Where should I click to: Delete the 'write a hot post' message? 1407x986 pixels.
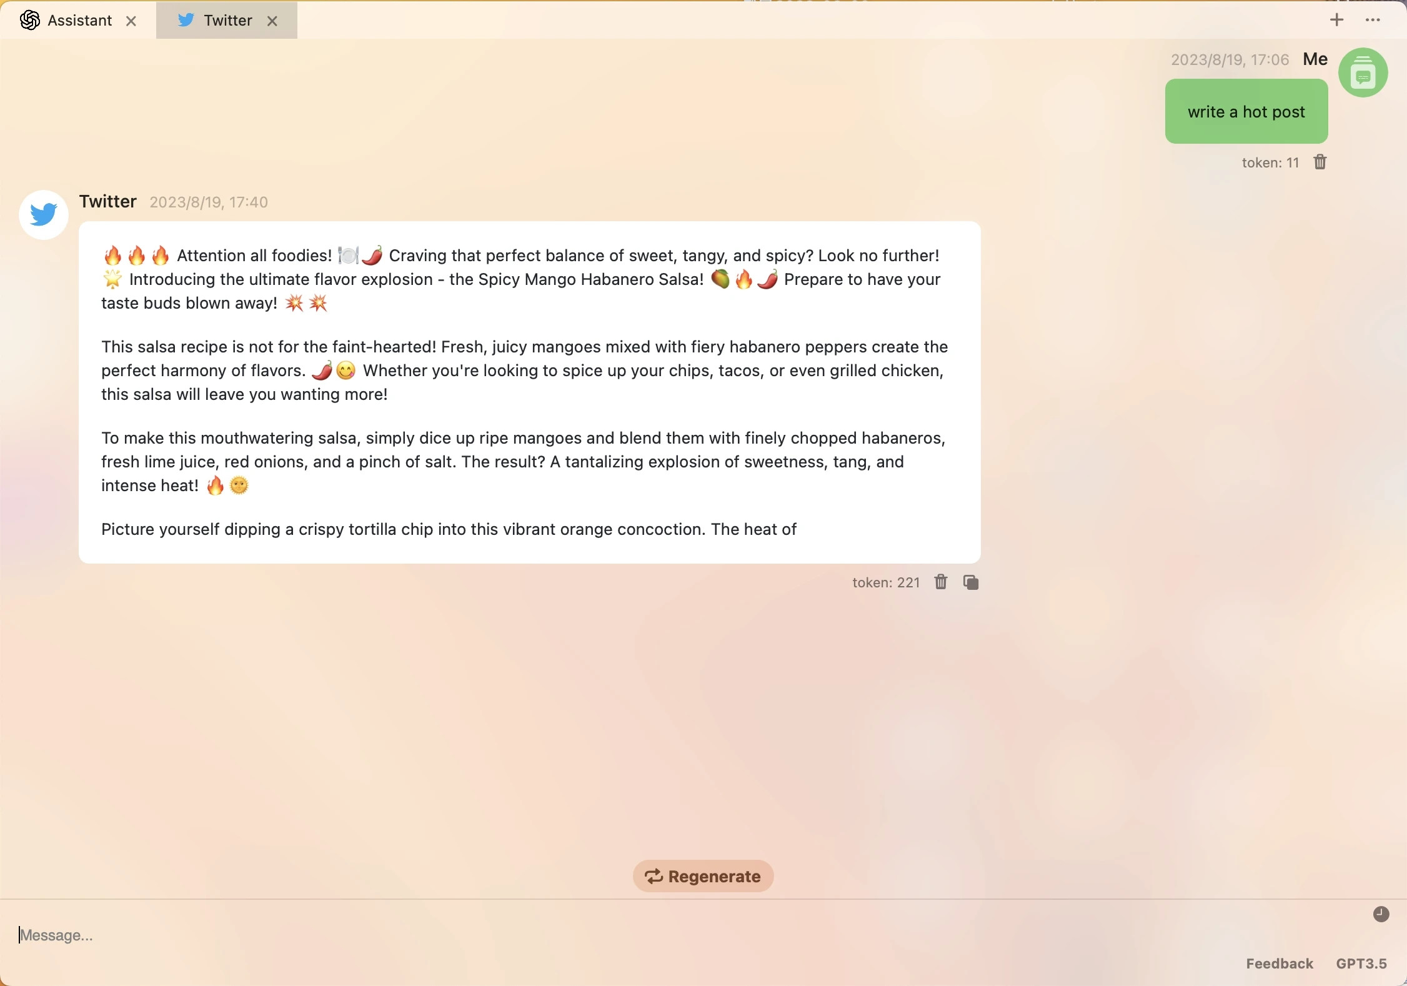(x=1320, y=162)
